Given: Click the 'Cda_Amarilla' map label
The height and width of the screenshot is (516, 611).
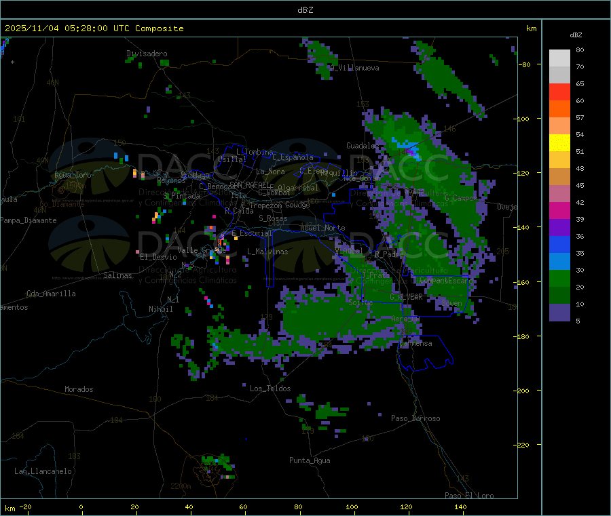Looking at the screenshot, I should click(51, 294).
